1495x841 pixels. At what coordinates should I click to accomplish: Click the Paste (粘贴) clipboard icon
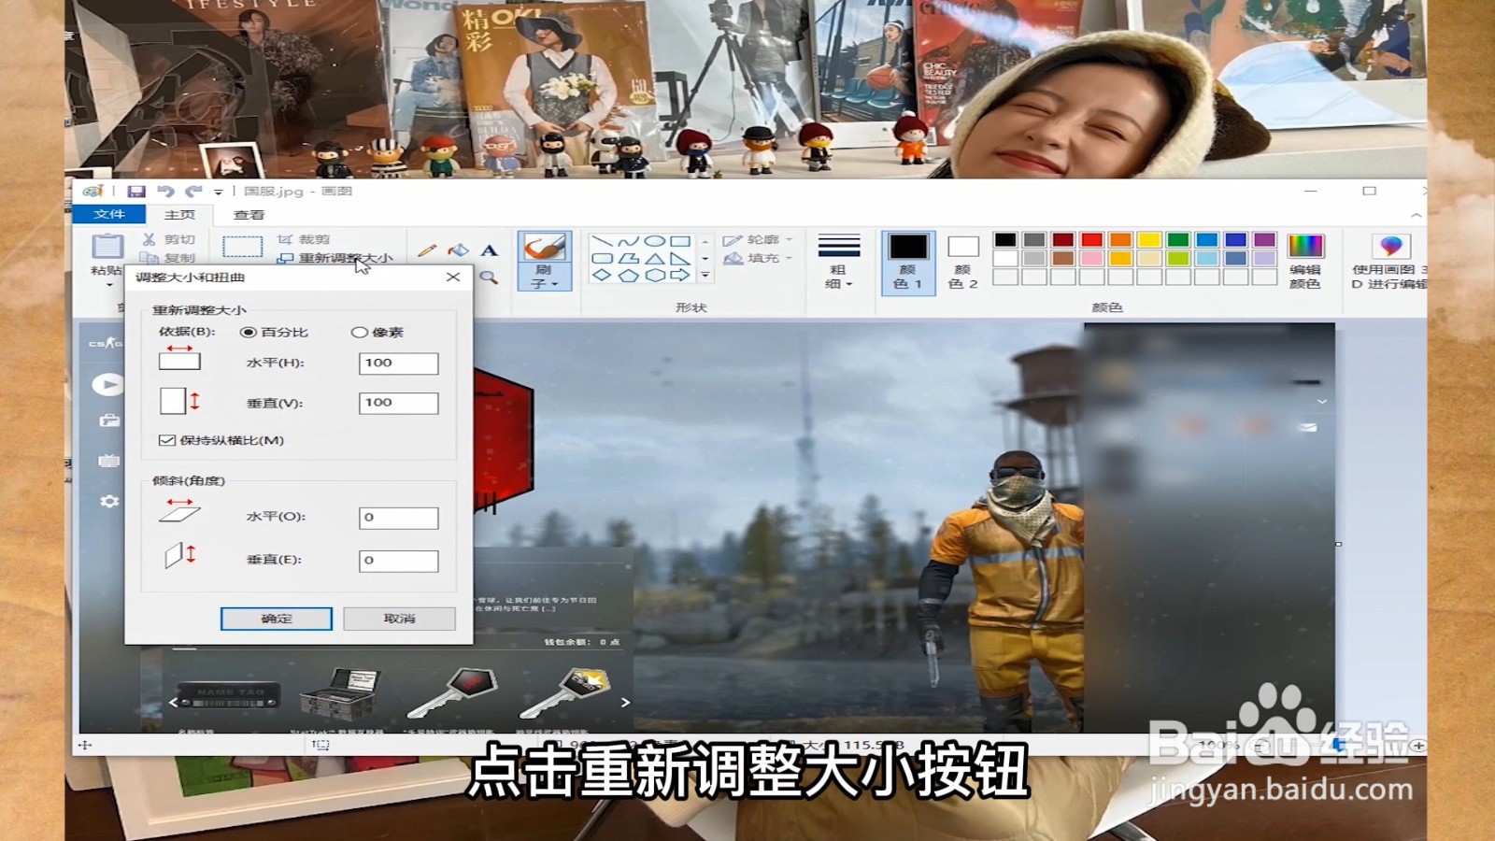pyautogui.click(x=107, y=247)
